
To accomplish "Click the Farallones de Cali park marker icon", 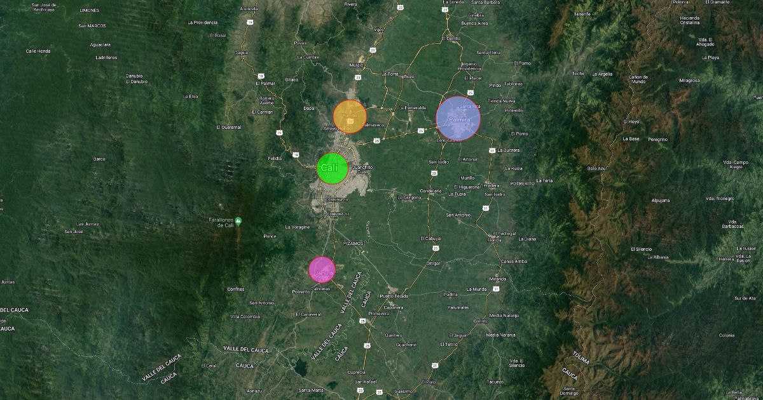I will [x=238, y=221].
